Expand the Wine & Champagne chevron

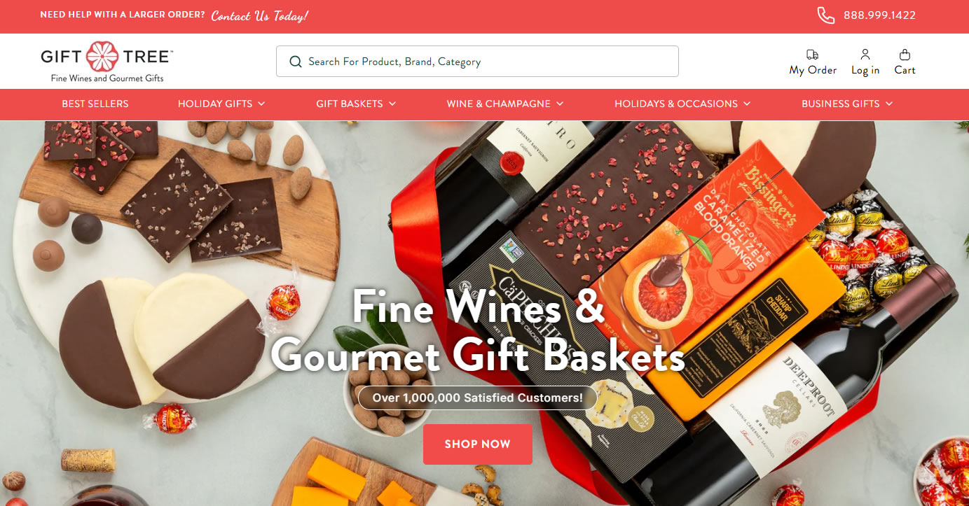pyautogui.click(x=560, y=104)
